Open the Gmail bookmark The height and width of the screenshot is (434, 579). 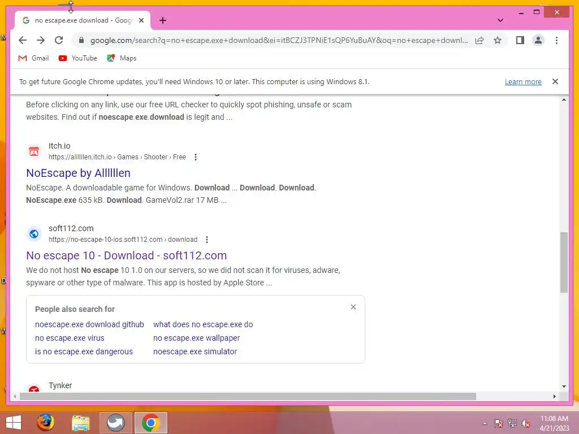pos(33,58)
